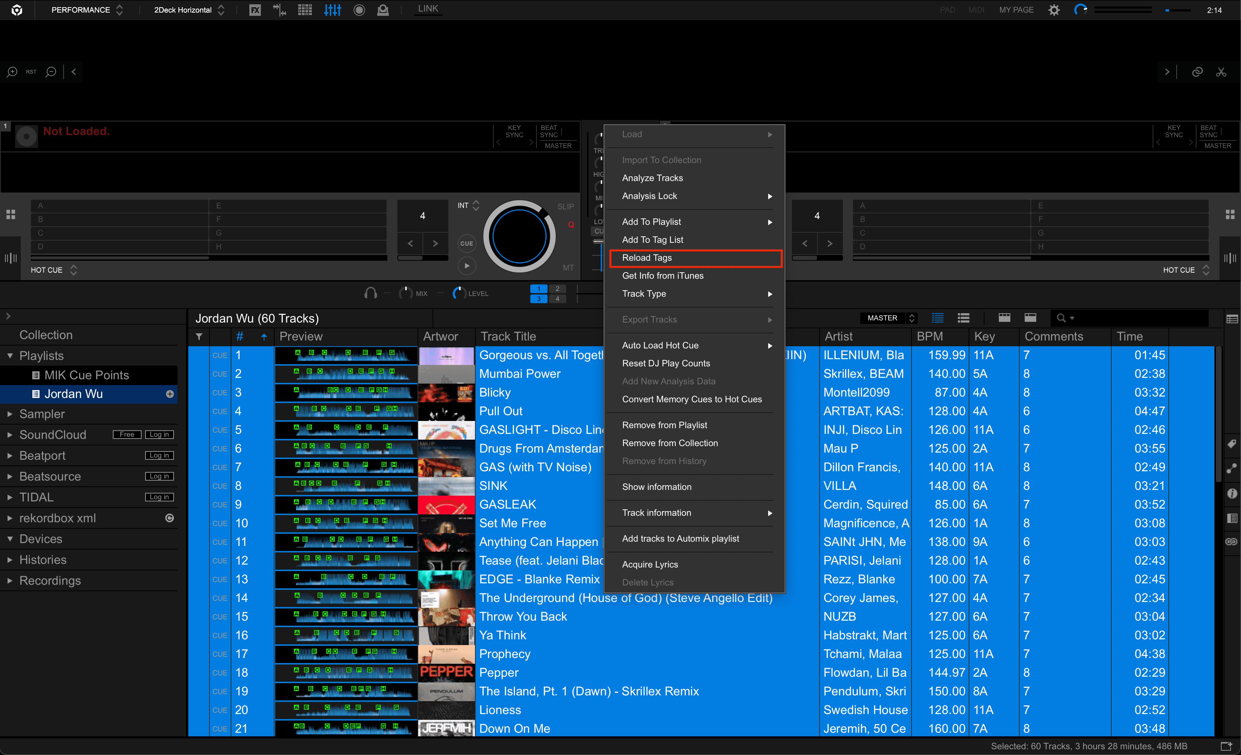Click the scissors edit icon
This screenshot has height=755, width=1241.
[1221, 72]
